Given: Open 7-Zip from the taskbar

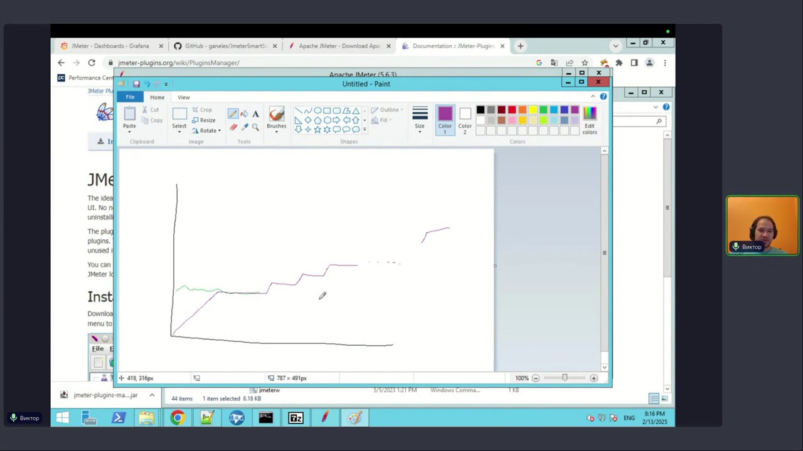Looking at the screenshot, I should coord(295,418).
